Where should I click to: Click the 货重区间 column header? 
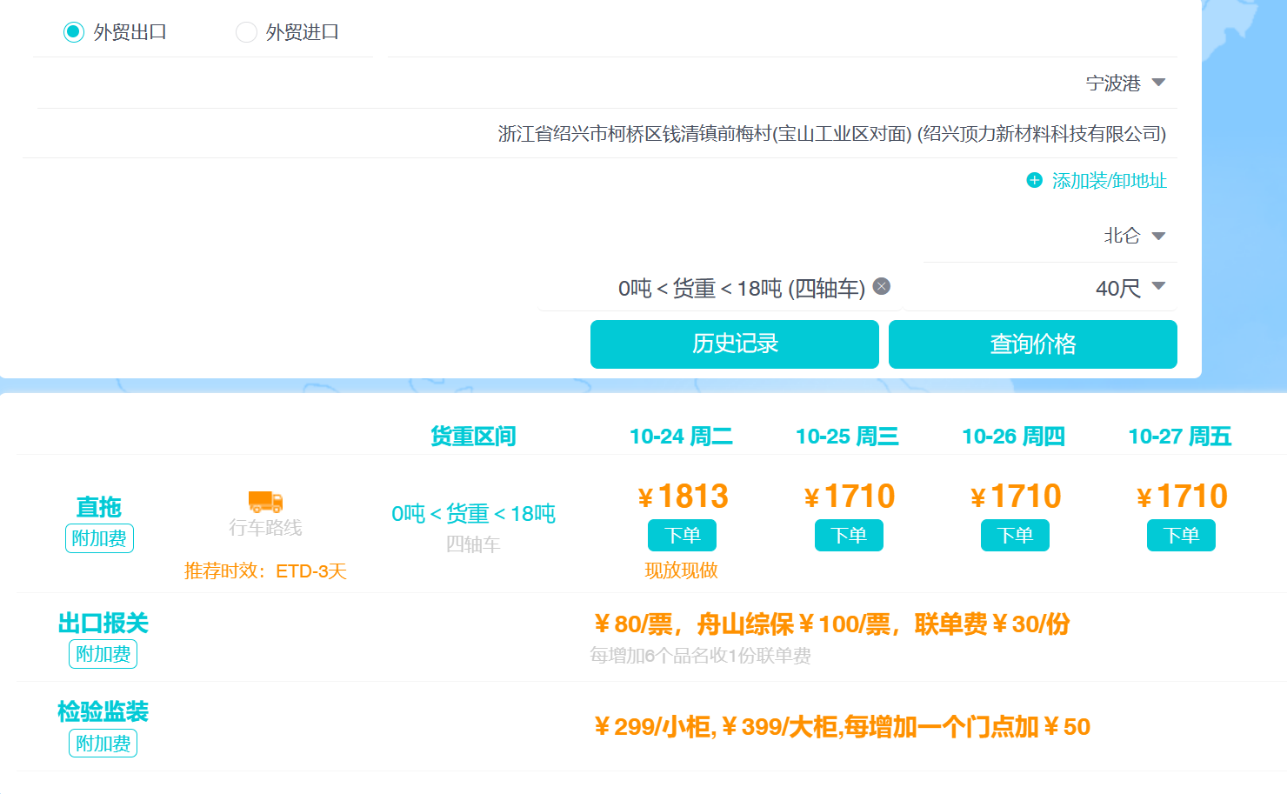click(473, 437)
